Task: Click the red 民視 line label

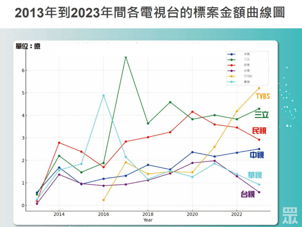Action: pos(259,131)
